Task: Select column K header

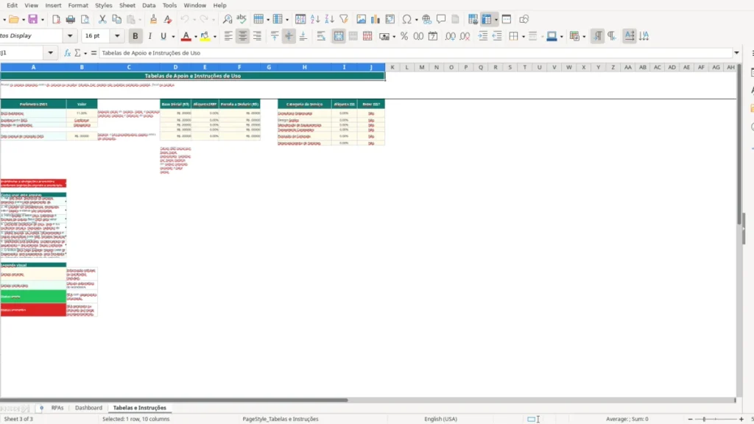Action: click(x=392, y=67)
